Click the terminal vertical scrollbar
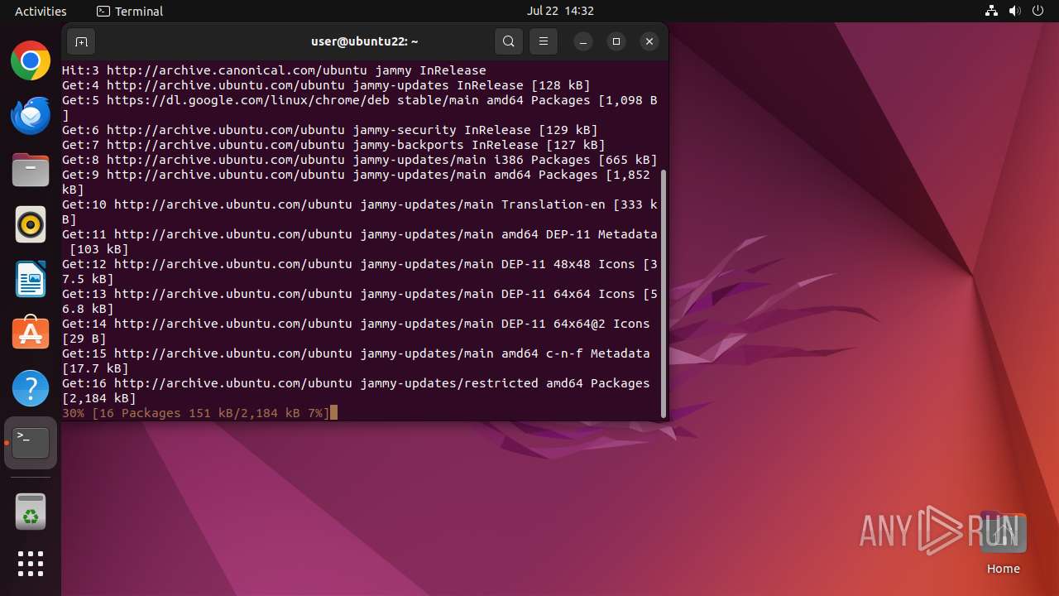Viewport: 1059px width, 596px height. click(664, 294)
